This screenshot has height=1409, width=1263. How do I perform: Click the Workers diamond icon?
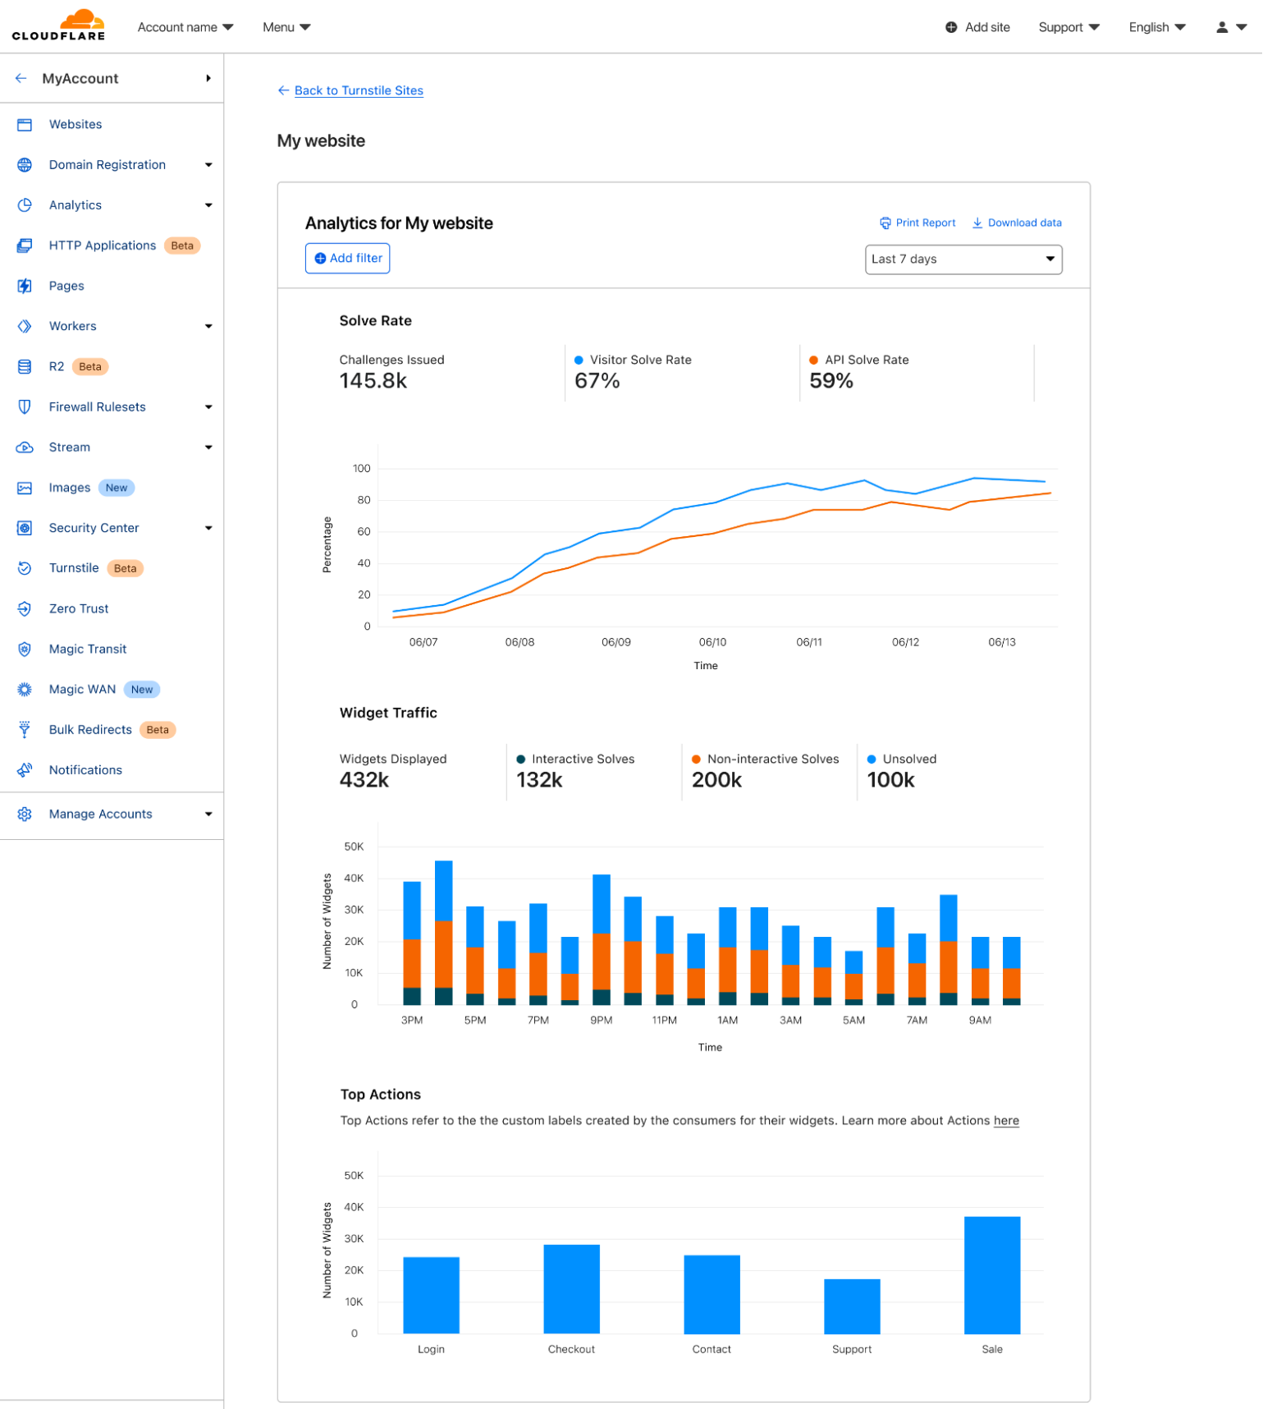click(x=25, y=326)
